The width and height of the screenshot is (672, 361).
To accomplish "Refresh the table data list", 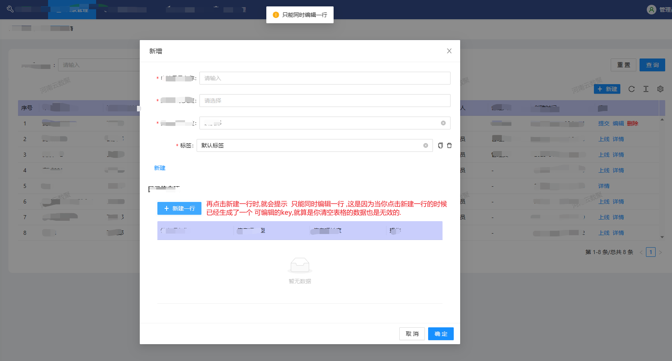I will coord(632,89).
